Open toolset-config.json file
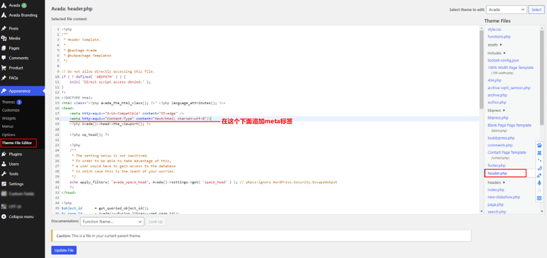Viewport: 547px width, 258px height. tap(503, 60)
